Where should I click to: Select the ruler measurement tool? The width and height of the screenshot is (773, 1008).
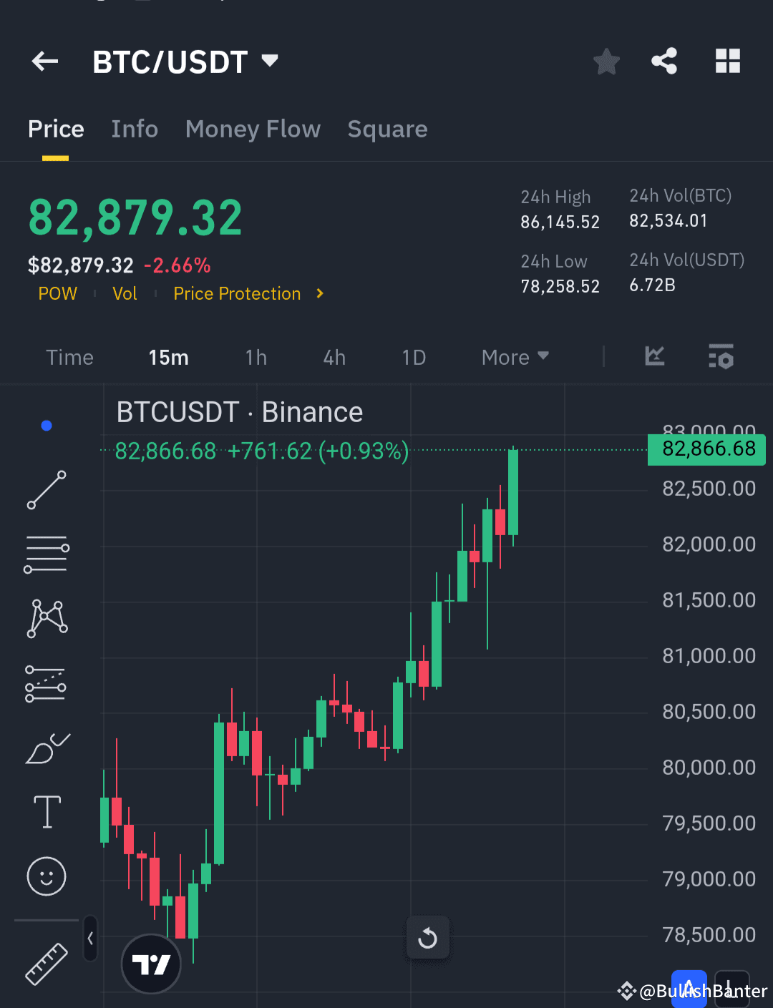[x=46, y=964]
